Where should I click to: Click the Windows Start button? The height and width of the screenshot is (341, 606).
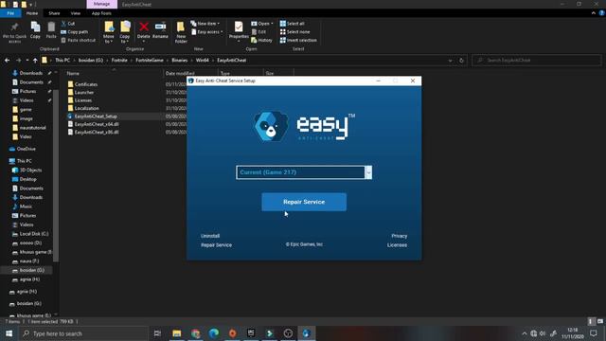pyautogui.click(x=9, y=333)
